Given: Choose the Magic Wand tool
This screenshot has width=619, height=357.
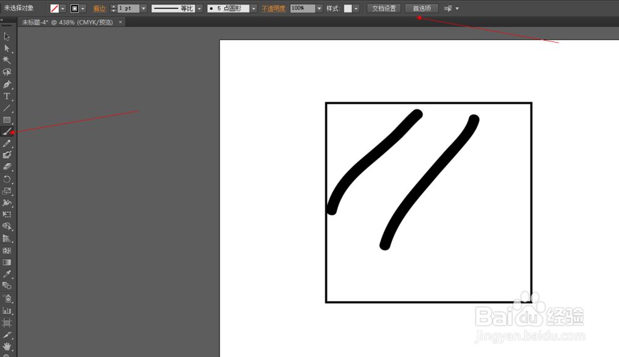Looking at the screenshot, I should pos(7,61).
